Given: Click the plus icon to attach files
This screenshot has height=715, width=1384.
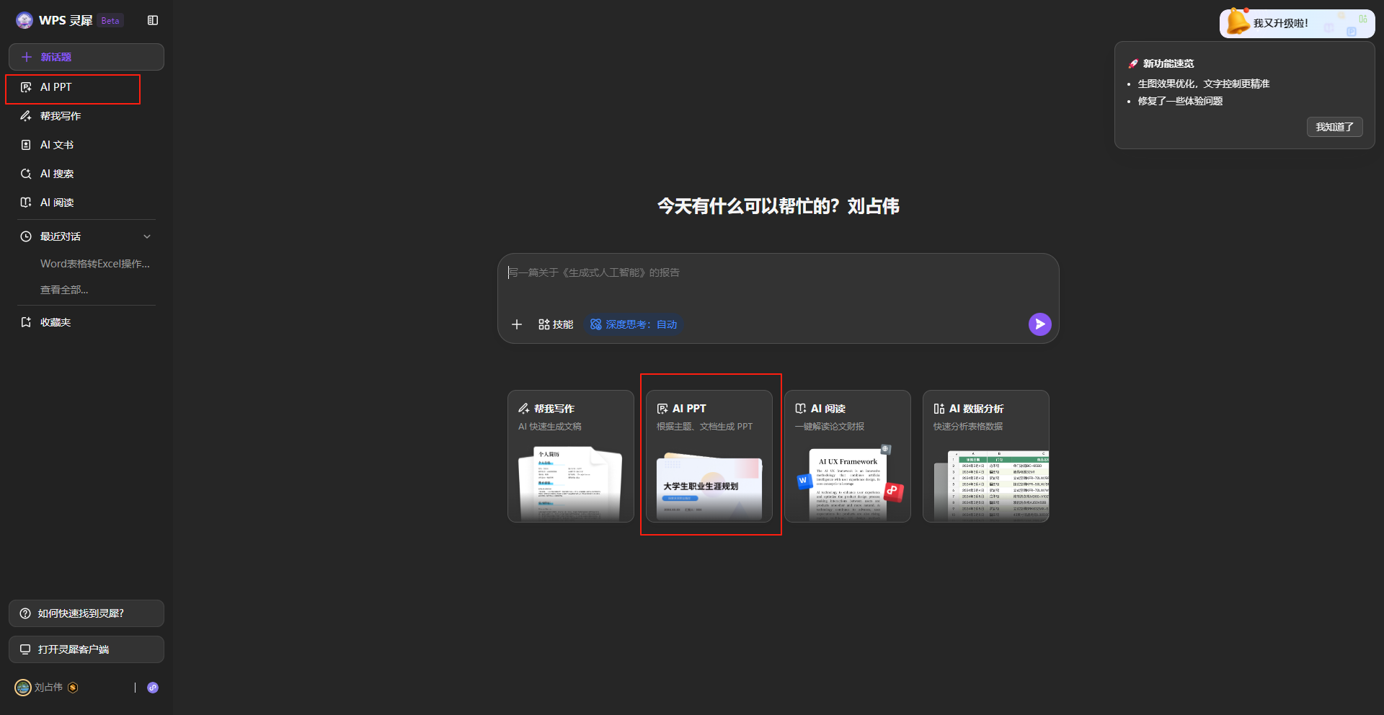Looking at the screenshot, I should click(x=517, y=324).
